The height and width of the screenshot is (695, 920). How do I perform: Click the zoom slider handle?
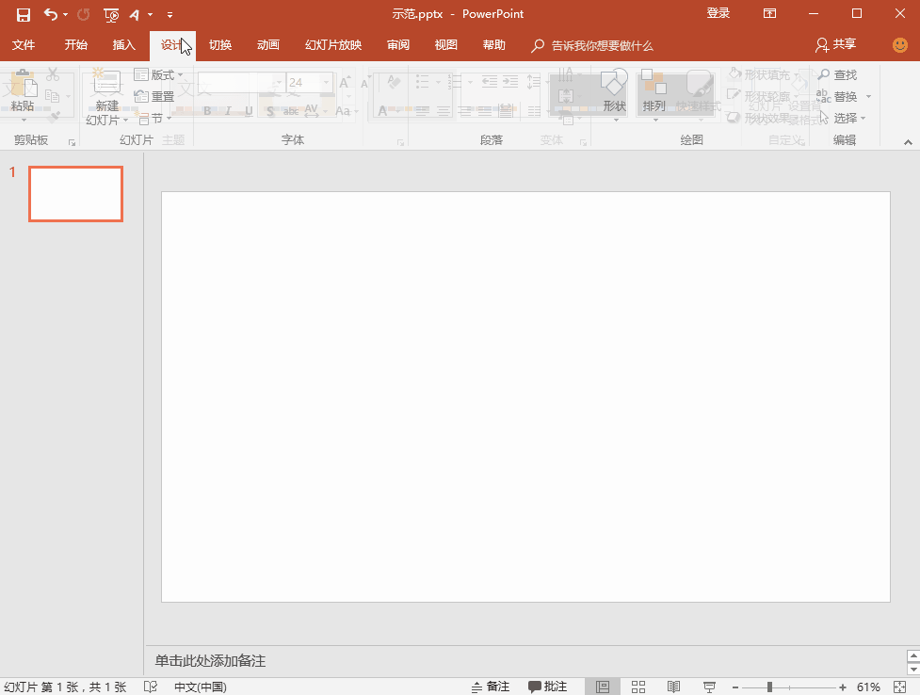769,687
